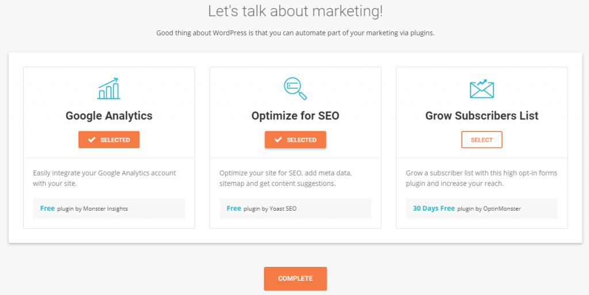Click the Google Analytics bar chart icon
Viewport: 589px width, 295px height.
point(109,88)
